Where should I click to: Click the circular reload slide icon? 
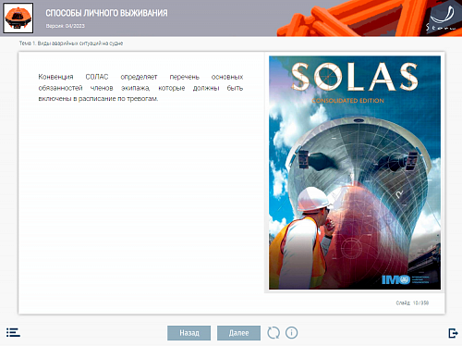(274, 333)
